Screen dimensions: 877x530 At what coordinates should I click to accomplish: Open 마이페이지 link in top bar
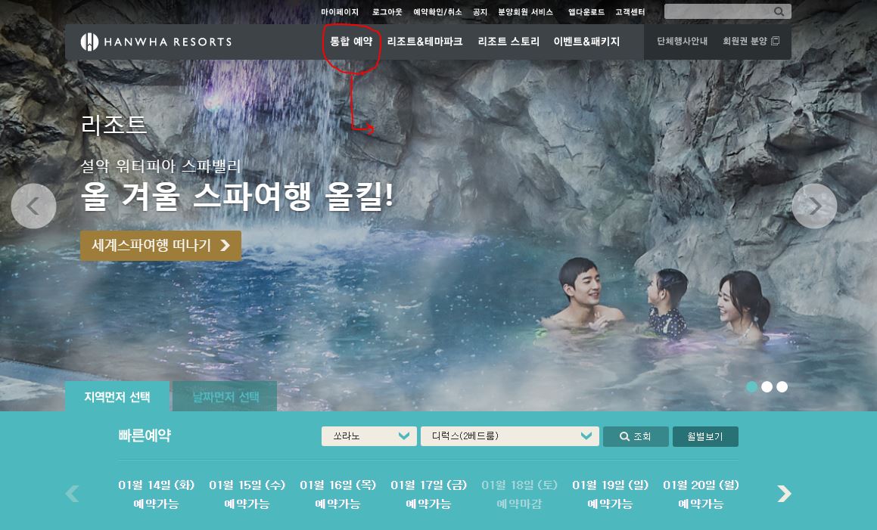coord(340,12)
